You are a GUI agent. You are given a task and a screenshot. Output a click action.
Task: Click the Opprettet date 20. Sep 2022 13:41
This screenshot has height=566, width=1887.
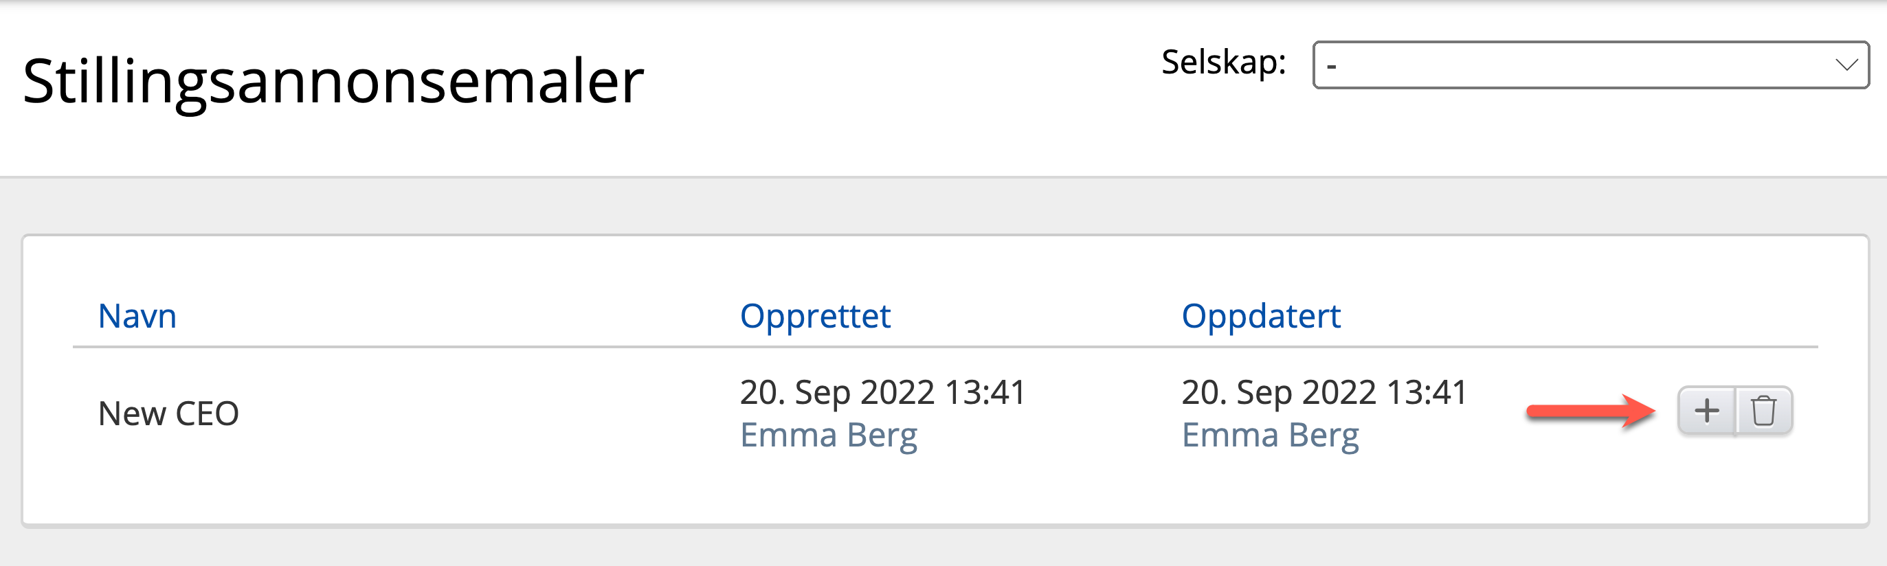(x=882, y=392)
